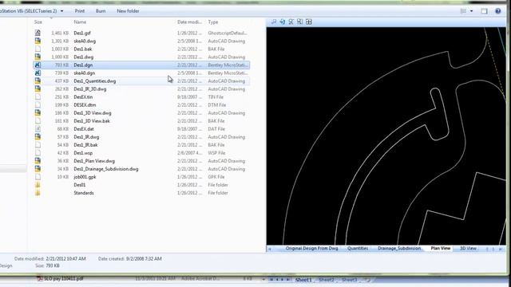Click the fit view icon in preview toolbar
Viewport: 511px width, 287px height.
click(x=300, y=22)
